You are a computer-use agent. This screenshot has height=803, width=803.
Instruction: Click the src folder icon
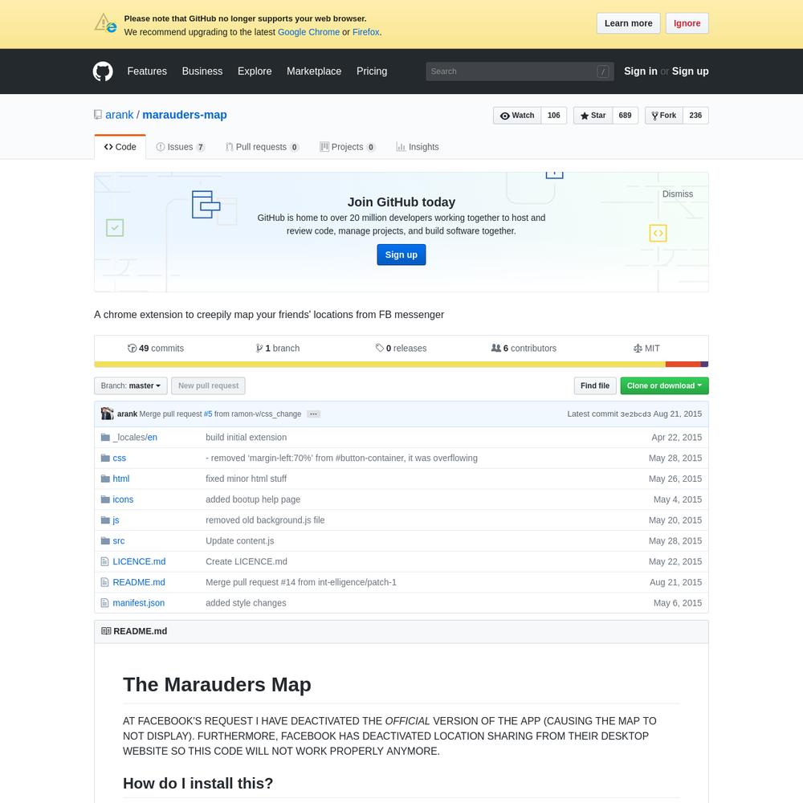pyautogui.click(x=105, y=540)
